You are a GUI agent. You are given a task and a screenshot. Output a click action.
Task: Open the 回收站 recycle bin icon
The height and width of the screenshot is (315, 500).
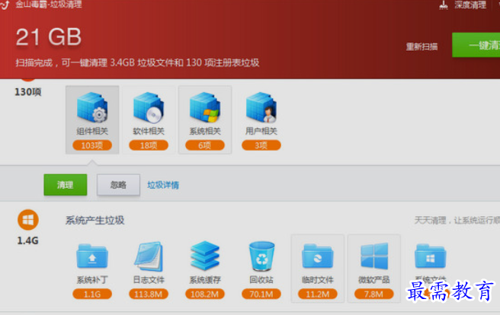pyautogui.click(x=261, y=256)
